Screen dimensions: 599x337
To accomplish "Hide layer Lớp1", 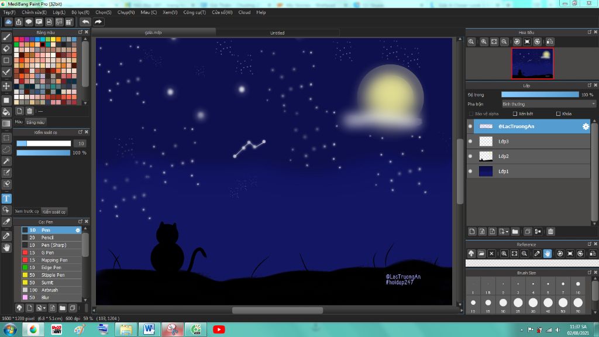I will click(x=470, y=171).
